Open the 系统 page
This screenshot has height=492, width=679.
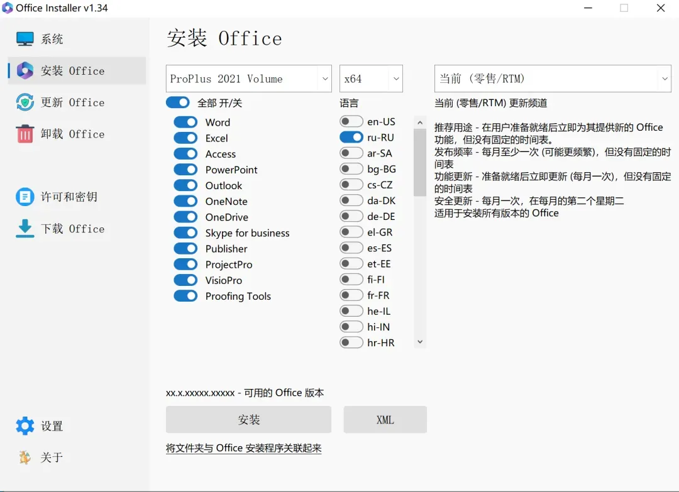point(77,39)
